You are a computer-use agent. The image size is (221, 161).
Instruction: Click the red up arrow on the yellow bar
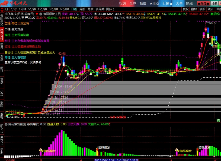97,149
